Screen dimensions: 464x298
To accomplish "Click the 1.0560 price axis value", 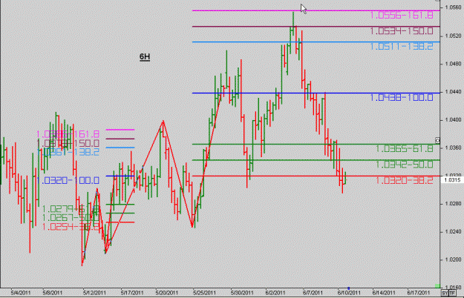I will (453, 8).
